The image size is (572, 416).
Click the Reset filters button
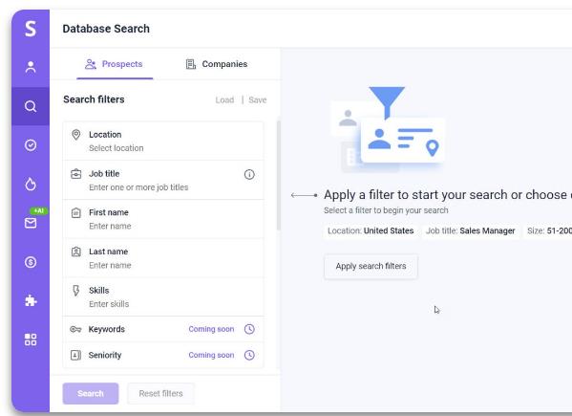coord(160,394)
